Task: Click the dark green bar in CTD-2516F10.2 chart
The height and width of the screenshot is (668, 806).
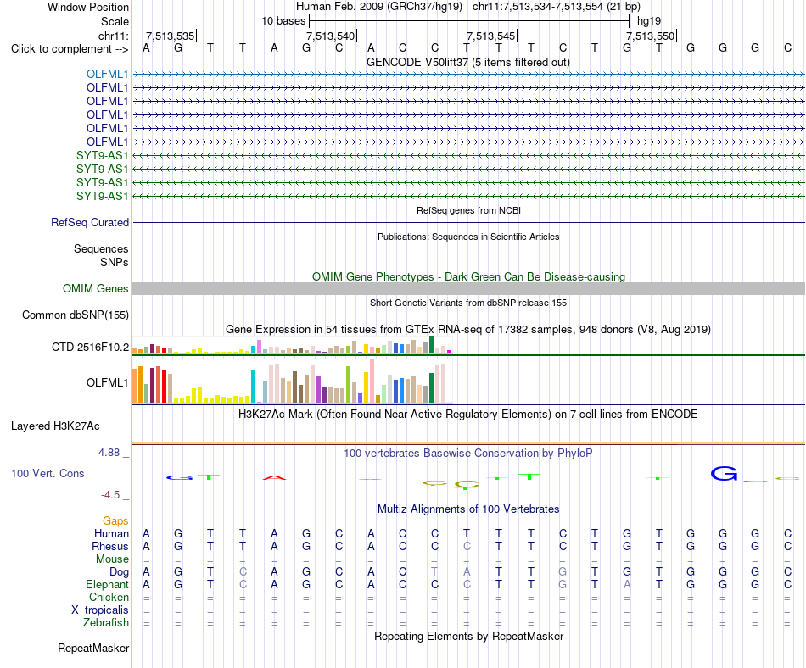Action: pyautogui.click(x=431, y=344)
